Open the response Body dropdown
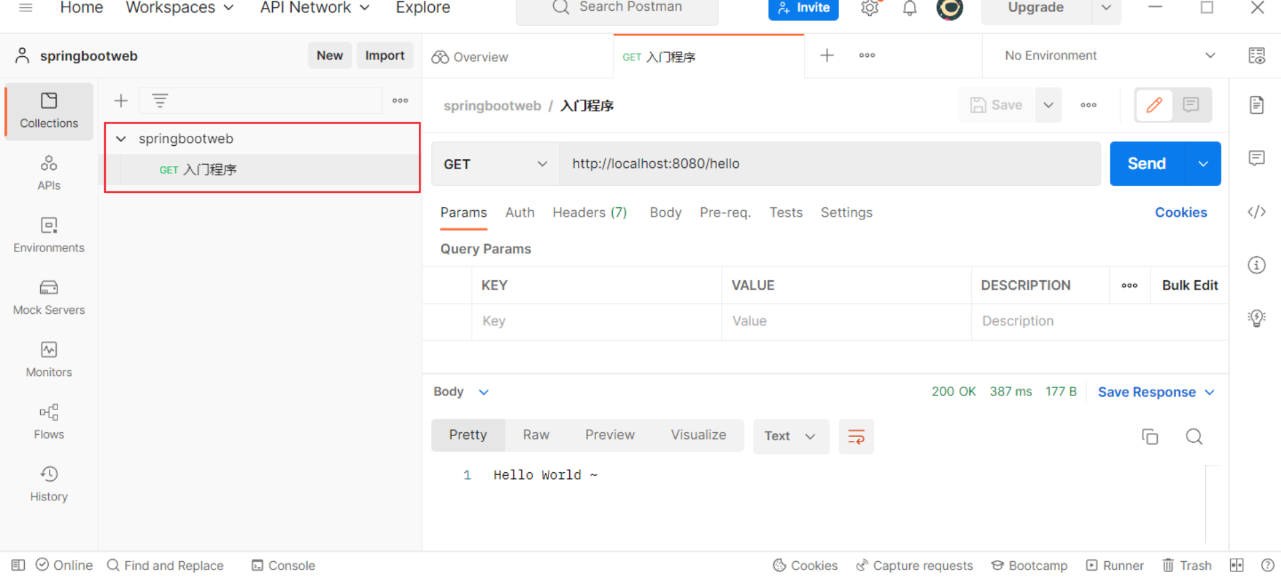Viewport: 1281px width, 580px height. click(x=461, y=392)
